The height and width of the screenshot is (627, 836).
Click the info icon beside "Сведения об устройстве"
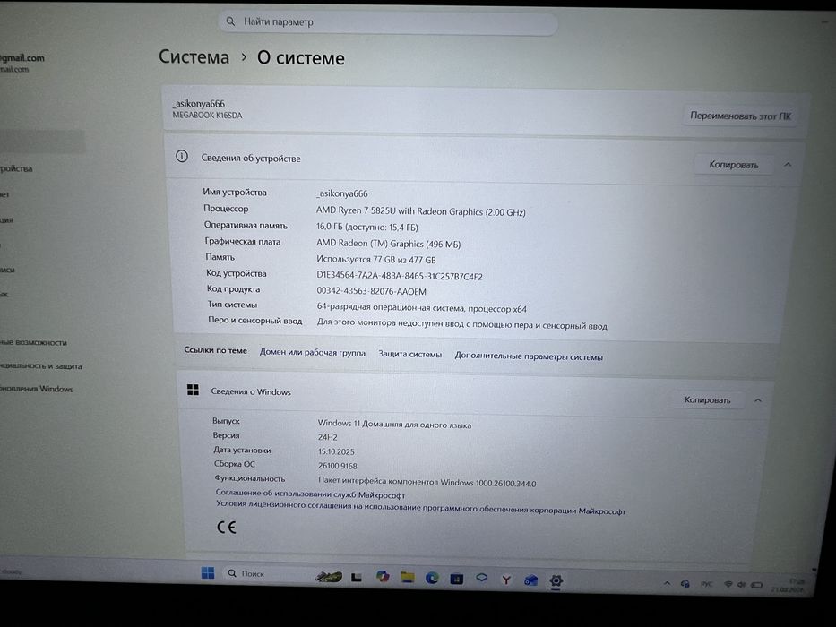pyautogui.click(x=182, y=156)
